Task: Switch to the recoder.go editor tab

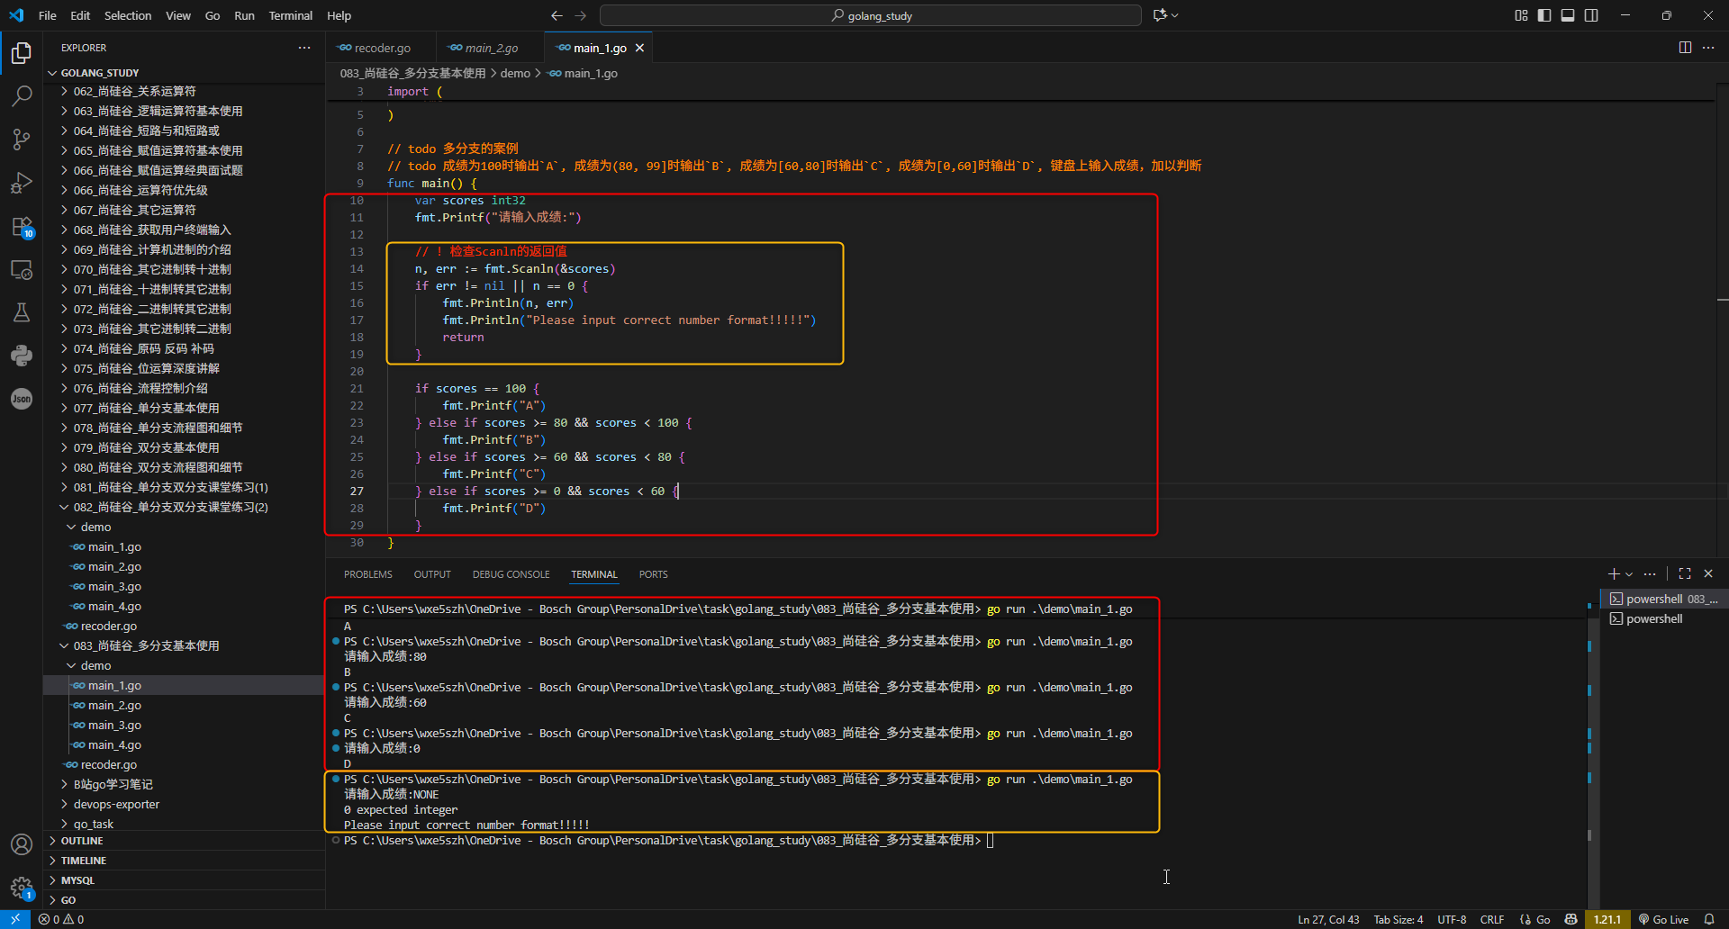Action: (382, 48)
